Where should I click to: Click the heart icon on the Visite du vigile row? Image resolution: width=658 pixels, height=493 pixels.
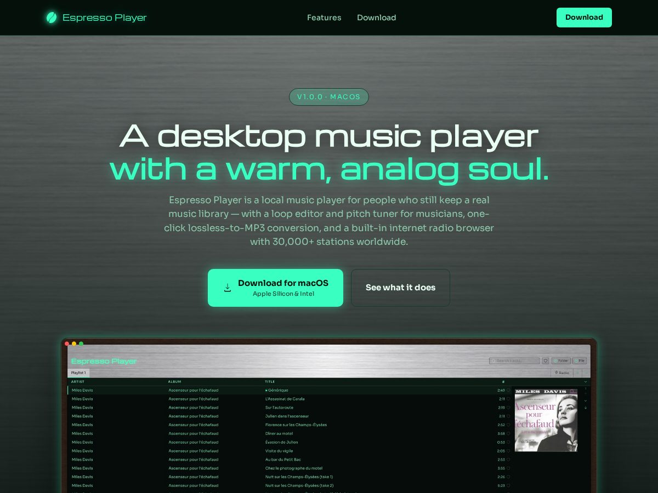pyautogui.click(x=508, y=451)
